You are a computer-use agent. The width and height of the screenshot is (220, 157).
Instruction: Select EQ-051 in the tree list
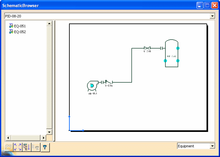[20, 26]
